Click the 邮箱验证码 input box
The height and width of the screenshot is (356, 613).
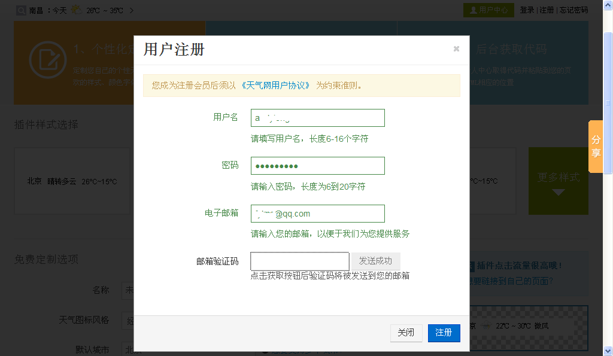[300, 261]
